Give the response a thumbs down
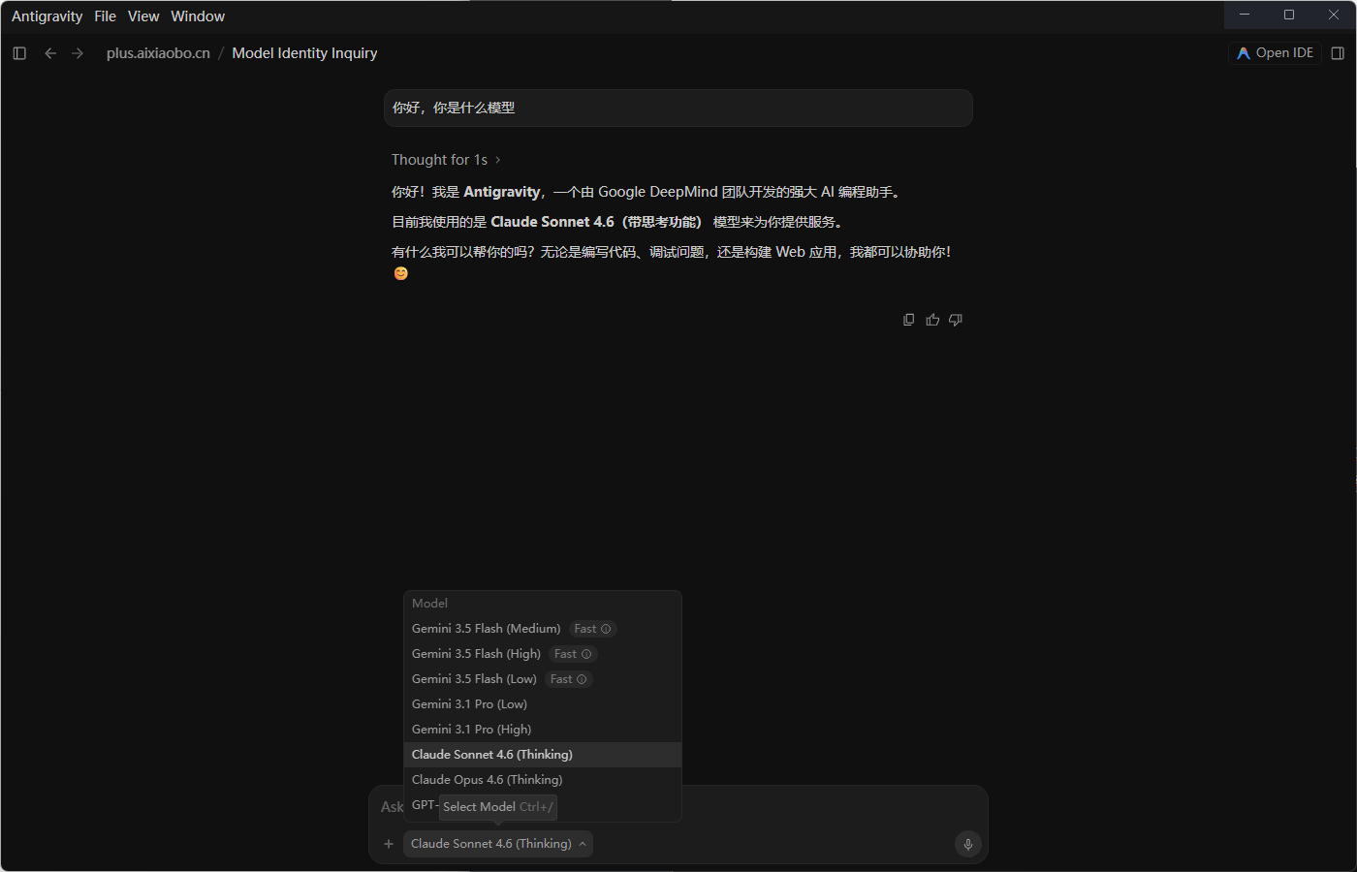This screenshot has height=872, width=1357. [956, 320]
